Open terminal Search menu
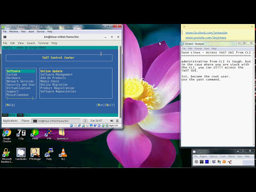The height and width of the screenshot is (192, 256). pos(31,43)
